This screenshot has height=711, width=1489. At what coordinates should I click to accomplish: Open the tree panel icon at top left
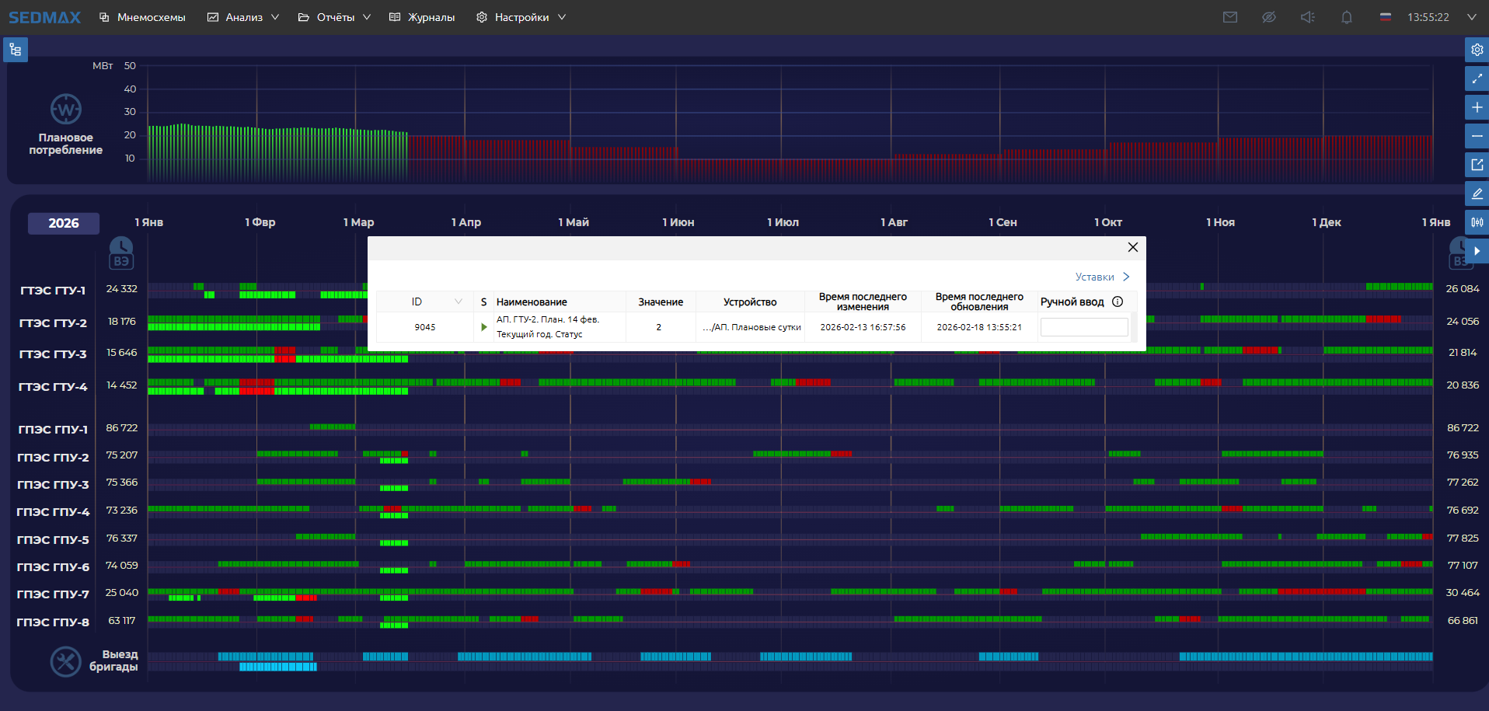[16, 50]
